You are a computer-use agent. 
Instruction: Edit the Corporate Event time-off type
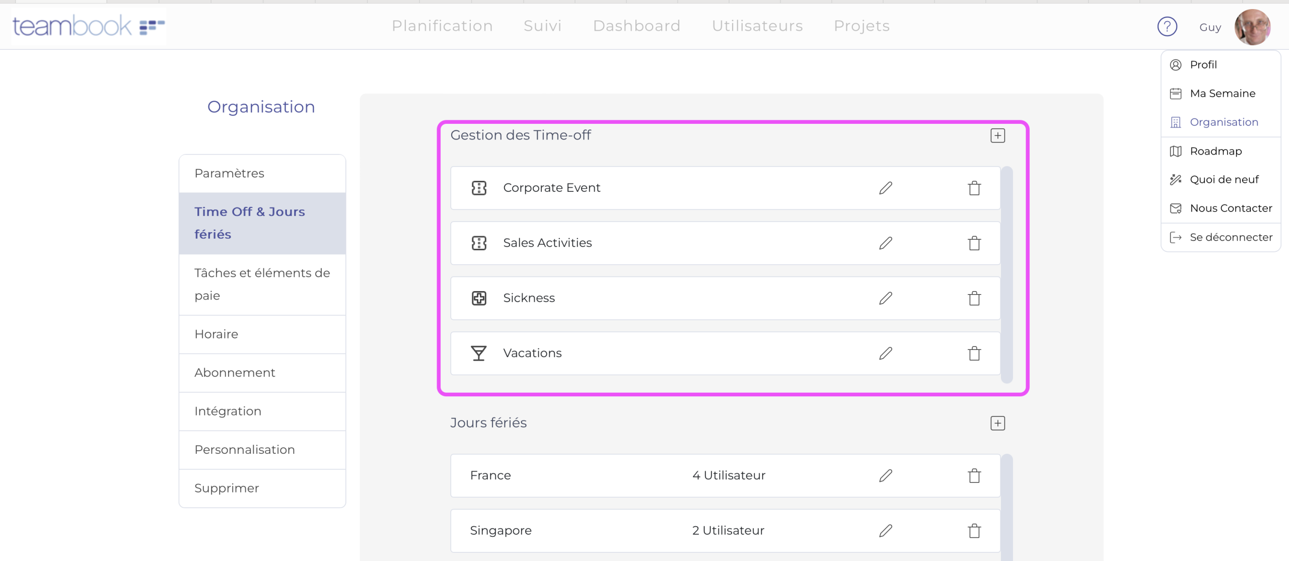pyautogui.click(x=886, y=188)
